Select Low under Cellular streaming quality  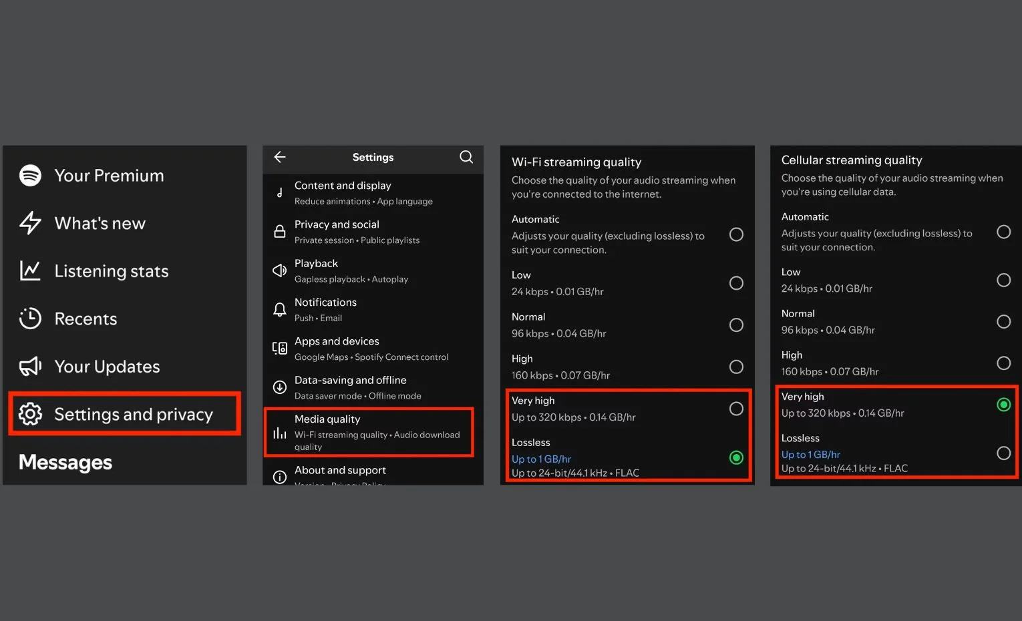pyautogui.click(x=1003, y=280)
